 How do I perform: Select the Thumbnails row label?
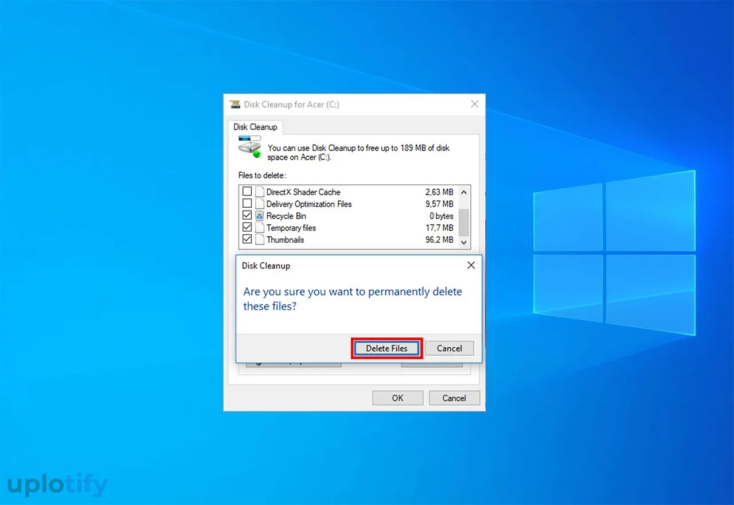[285, 240]
